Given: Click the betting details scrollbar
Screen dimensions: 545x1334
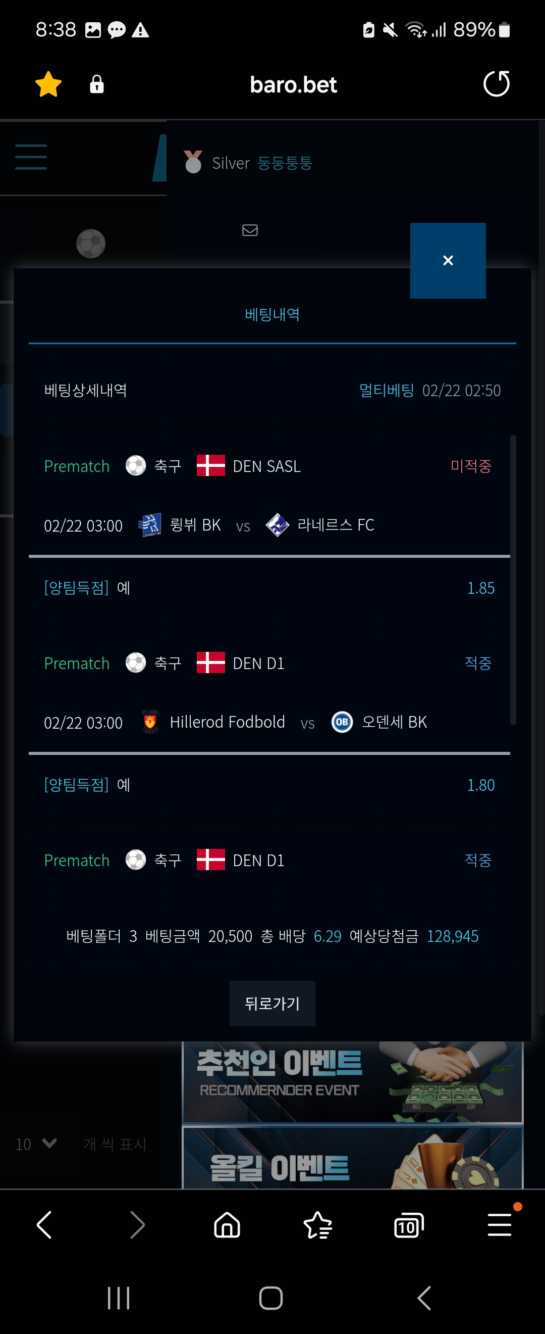Looking at the screenshot, I should (x=513, y=580).
